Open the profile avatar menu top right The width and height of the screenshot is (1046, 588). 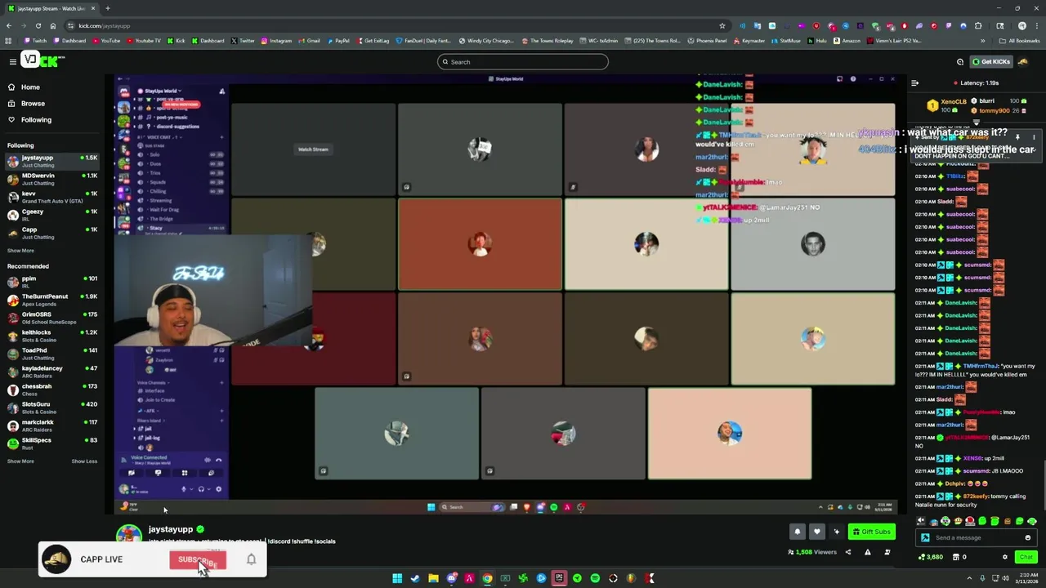coord(1023,61)
